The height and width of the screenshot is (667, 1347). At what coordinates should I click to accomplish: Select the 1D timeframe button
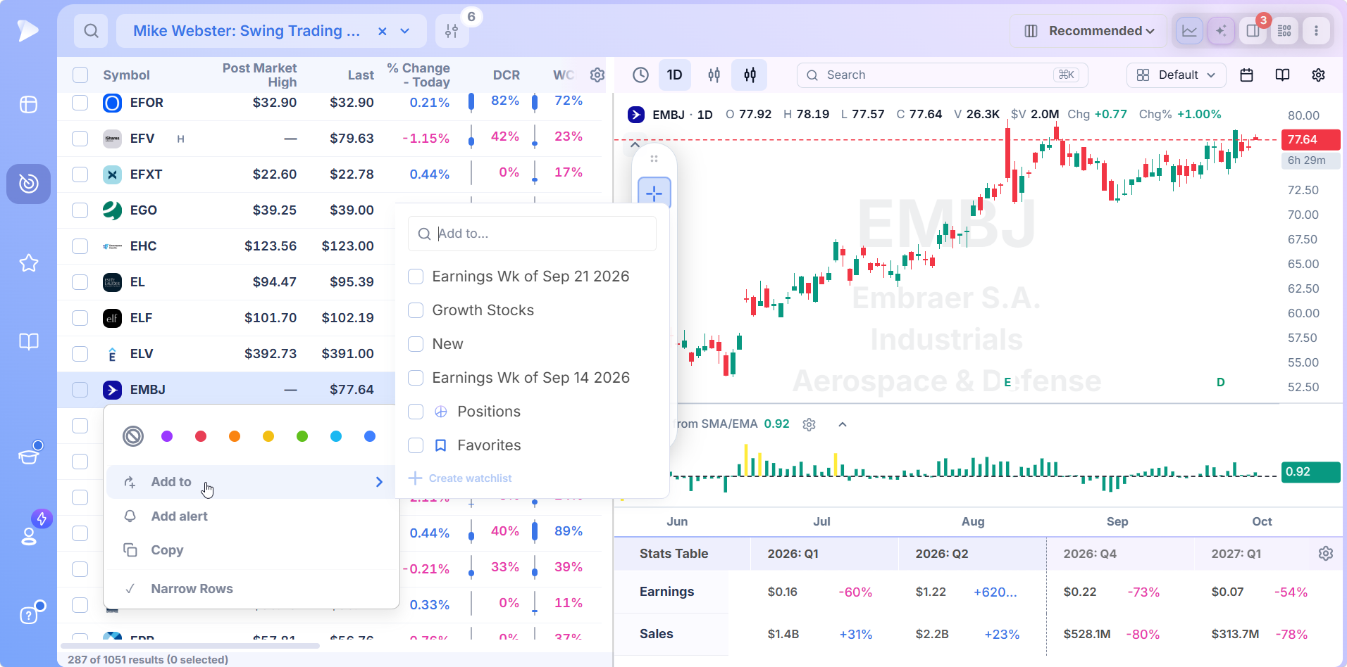[x=674, y=75]
